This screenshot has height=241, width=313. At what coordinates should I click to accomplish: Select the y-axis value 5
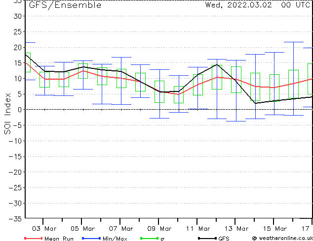click(x=19, y=94)
